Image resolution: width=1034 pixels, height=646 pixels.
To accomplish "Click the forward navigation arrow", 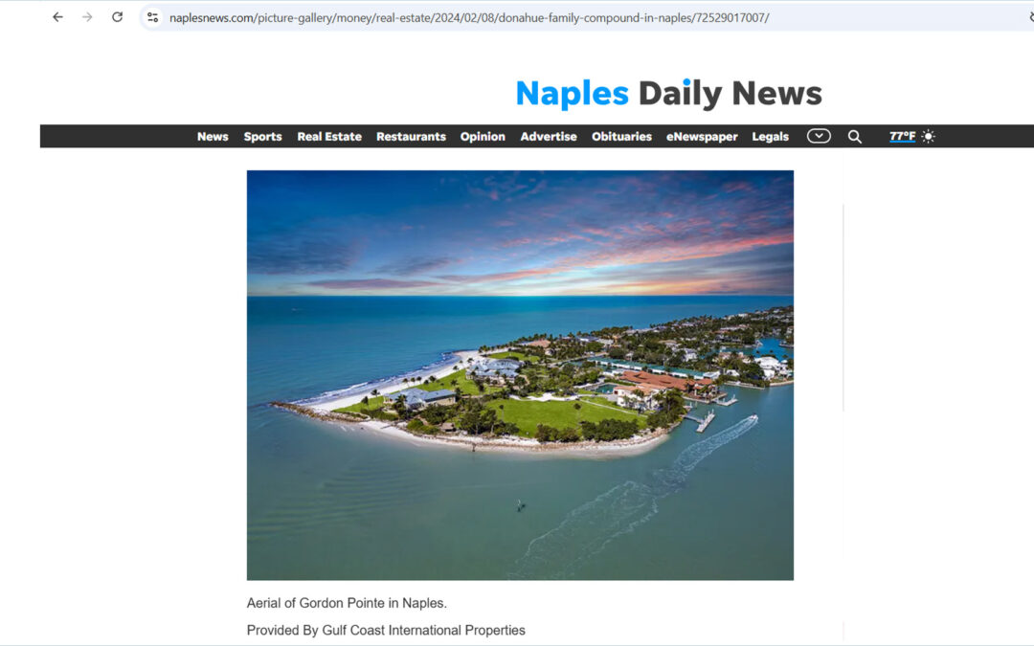I will point(87,16).
